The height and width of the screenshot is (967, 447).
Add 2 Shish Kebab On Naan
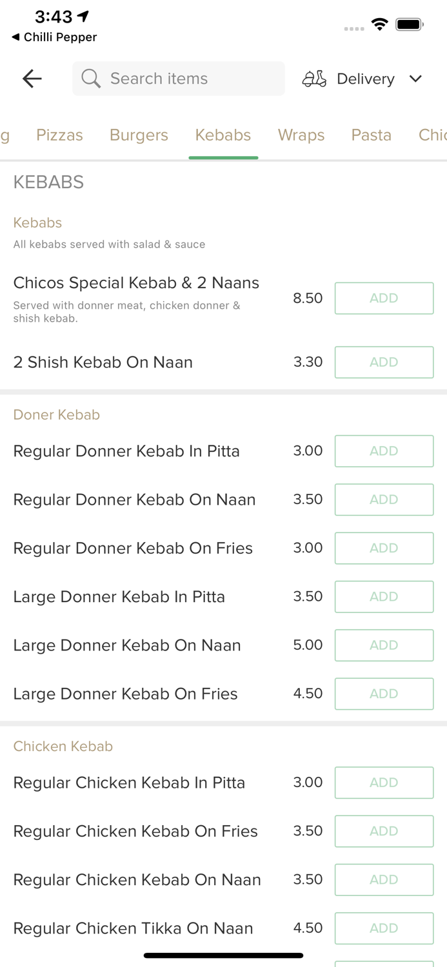[x=384, y=362]
